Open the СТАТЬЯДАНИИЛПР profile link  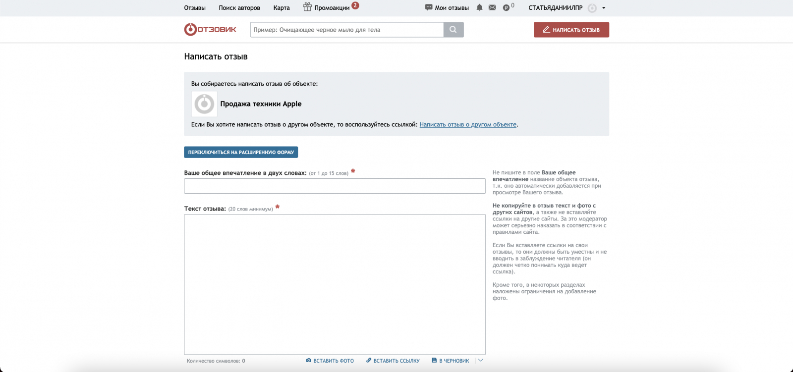tap(556, 8)
